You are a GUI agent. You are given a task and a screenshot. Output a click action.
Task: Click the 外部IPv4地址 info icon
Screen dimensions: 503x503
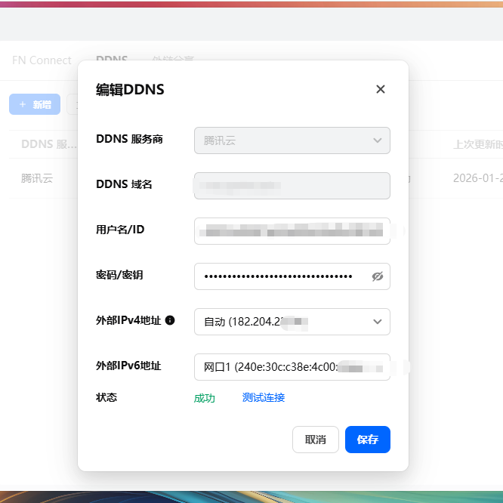[170, 320]
